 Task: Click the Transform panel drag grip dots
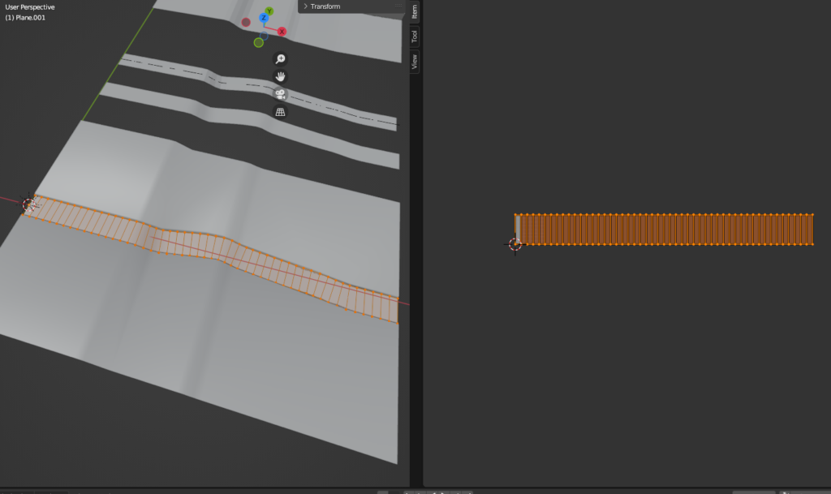(398, 6)
